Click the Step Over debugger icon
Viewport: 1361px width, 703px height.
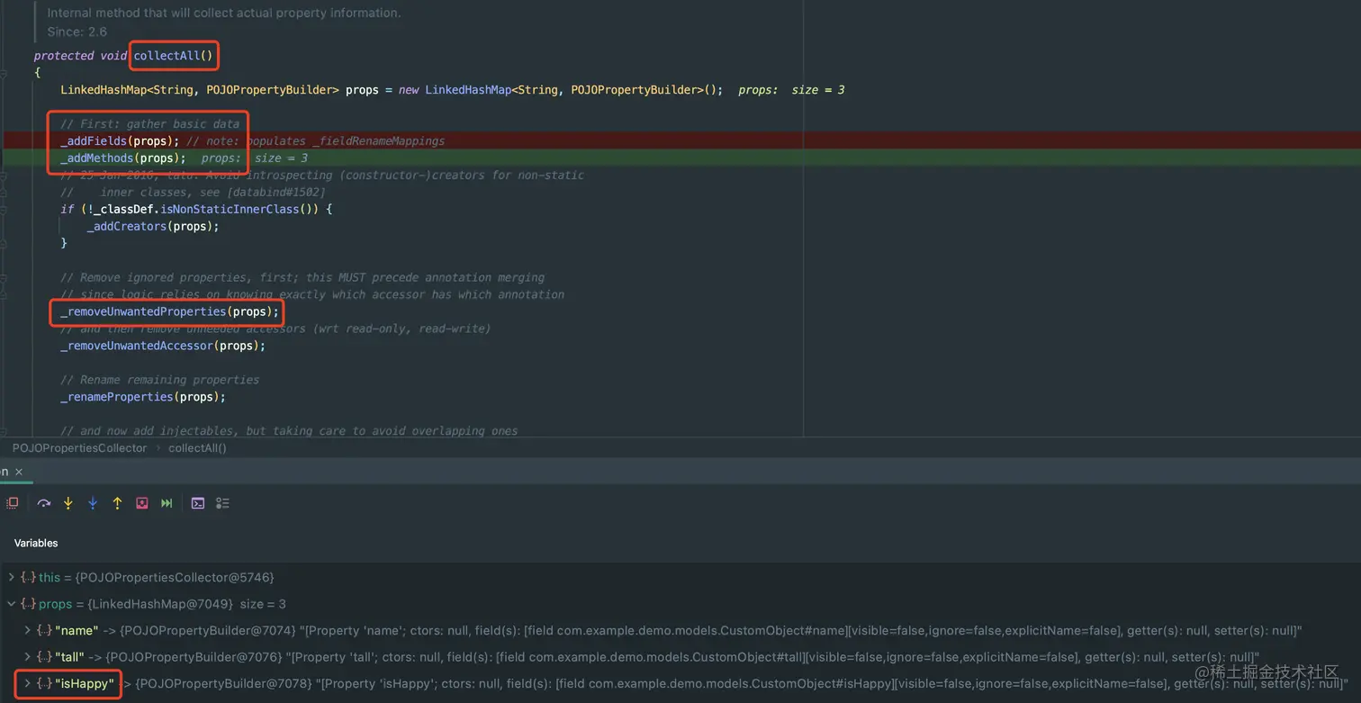click(x=43, y=503)
